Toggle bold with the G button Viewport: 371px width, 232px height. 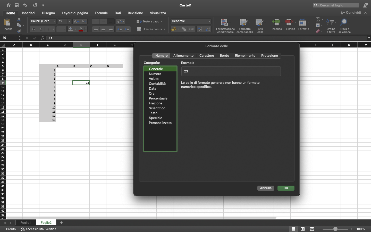click(x=33, y=29)
